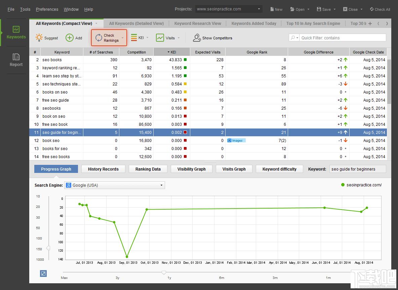
Task: Select the Keyword difficulty tab
Action: (x=279, y=169)
